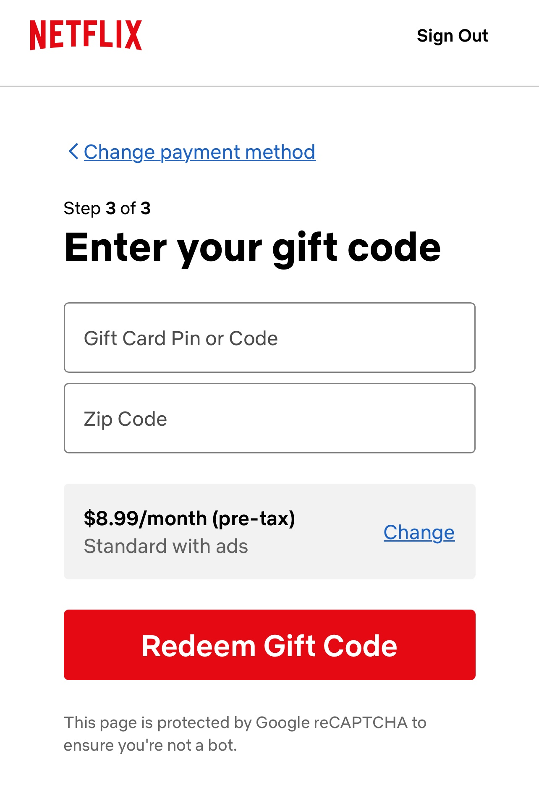This screenshot has width=539, height=796.
Task: Click Change link beside the plan price
Action: pyautogui.click(x=419, y=532)
